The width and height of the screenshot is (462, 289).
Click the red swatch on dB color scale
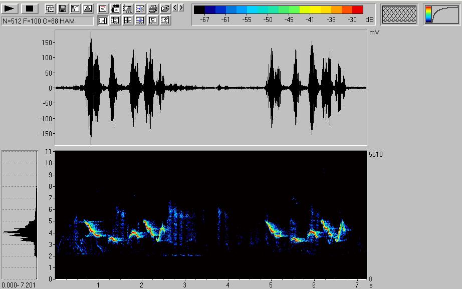click(357, 10)
